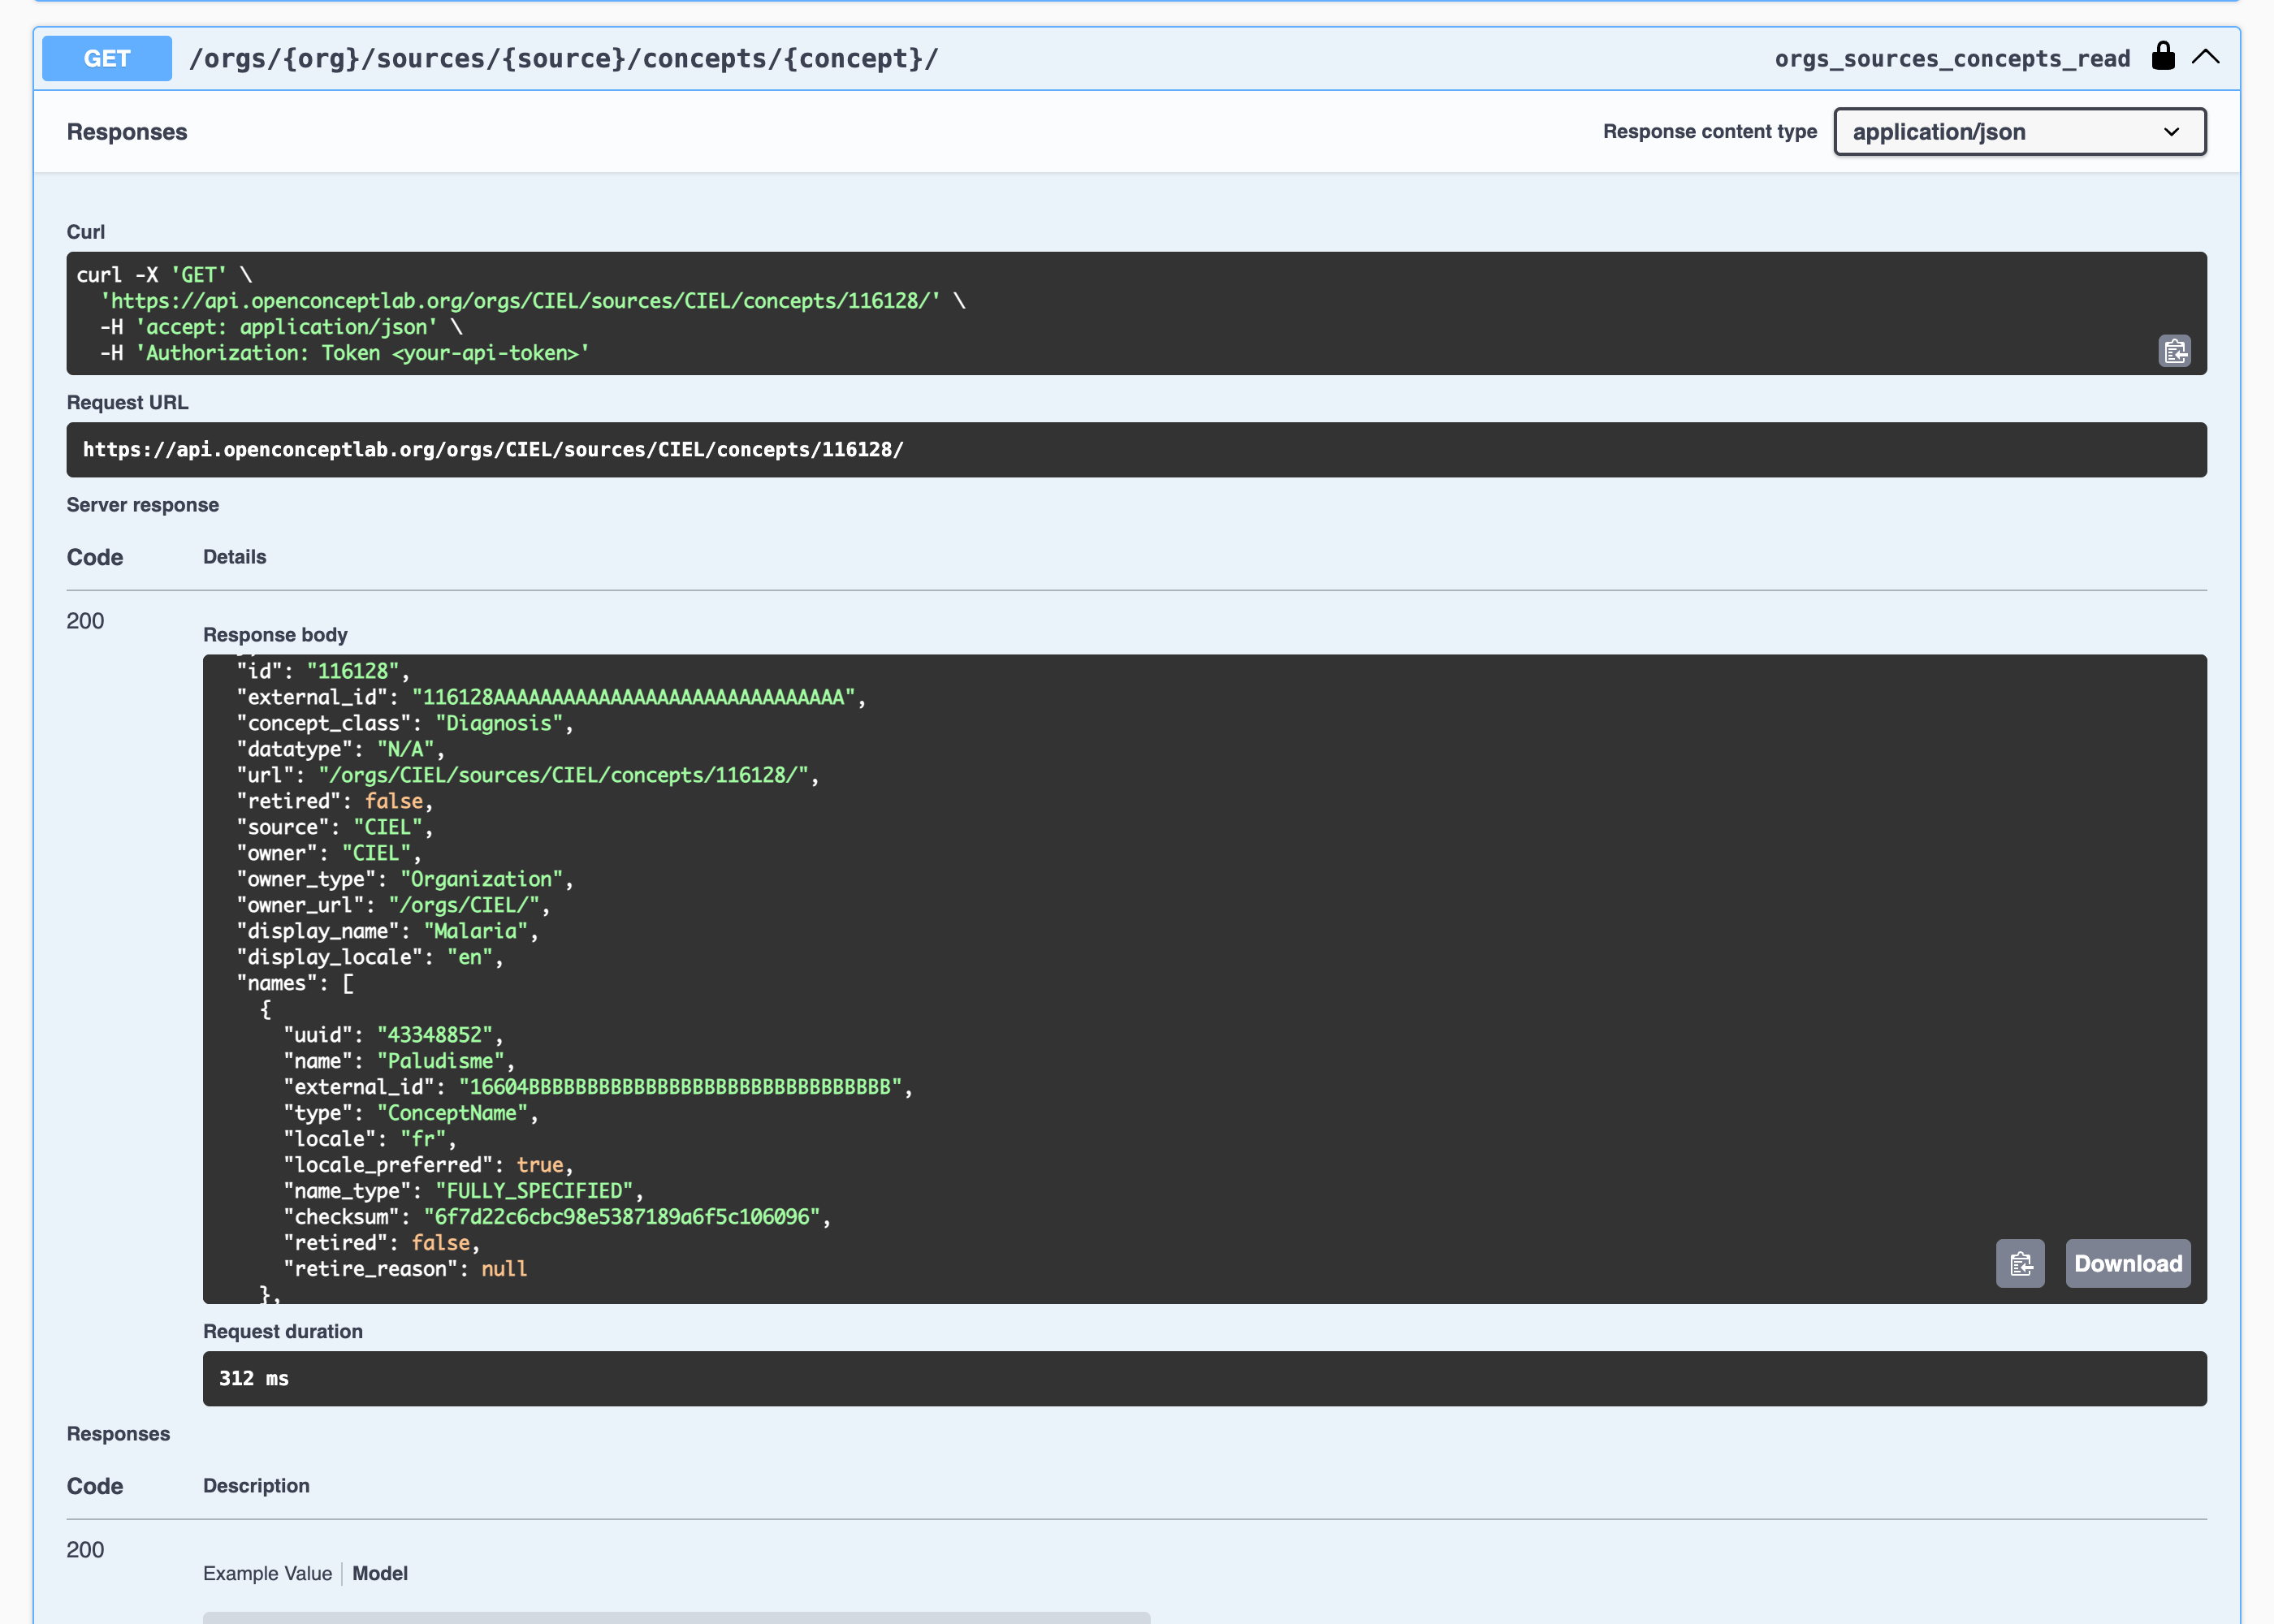
Task: Download the response body
Action: coord(2128,1264)
